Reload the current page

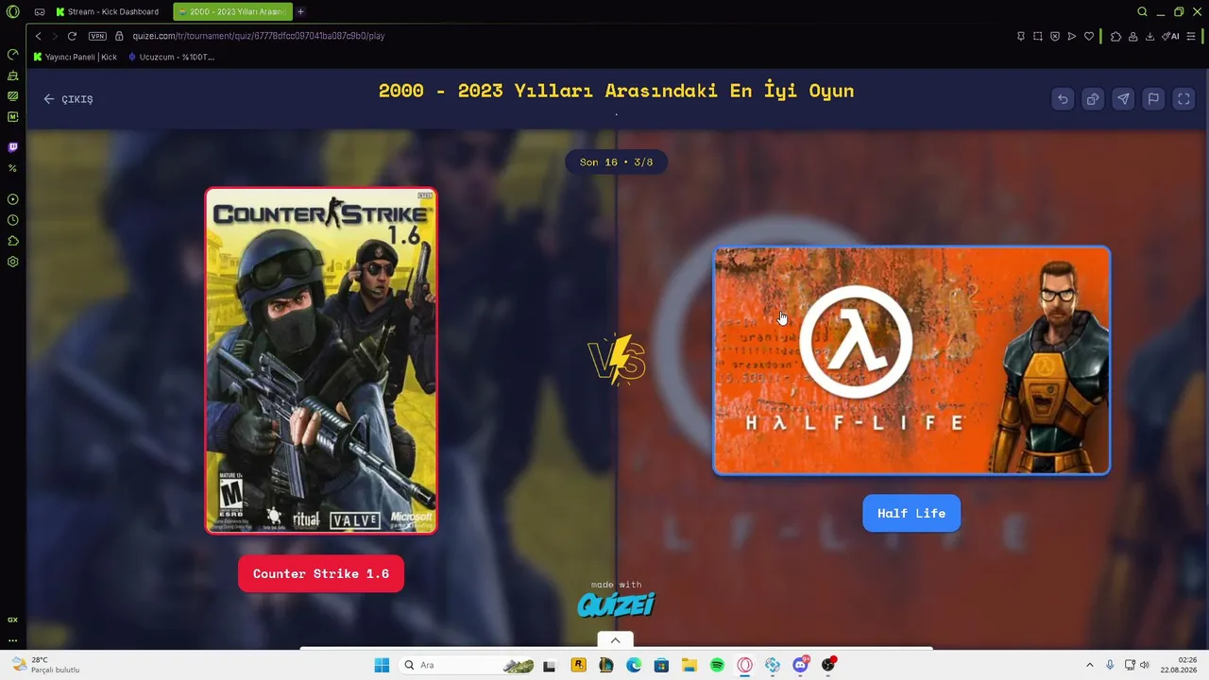[x=72, y=36]
